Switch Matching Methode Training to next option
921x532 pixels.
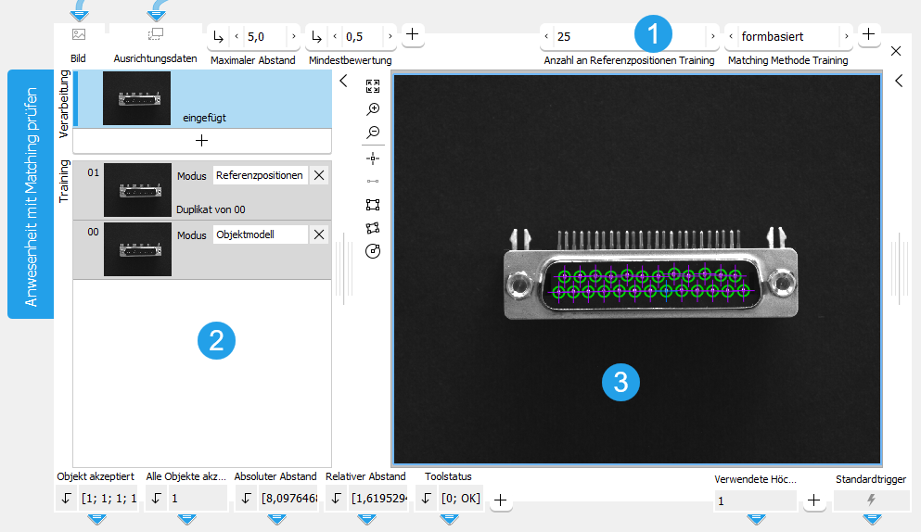click(846, 37)
